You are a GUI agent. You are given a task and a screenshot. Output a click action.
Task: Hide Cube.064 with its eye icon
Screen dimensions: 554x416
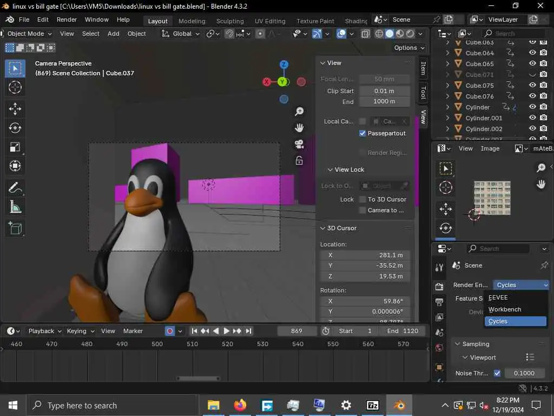(x=532, y=53)
